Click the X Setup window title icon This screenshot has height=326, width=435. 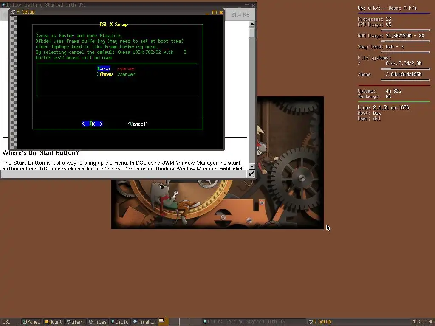click(13, 12)
